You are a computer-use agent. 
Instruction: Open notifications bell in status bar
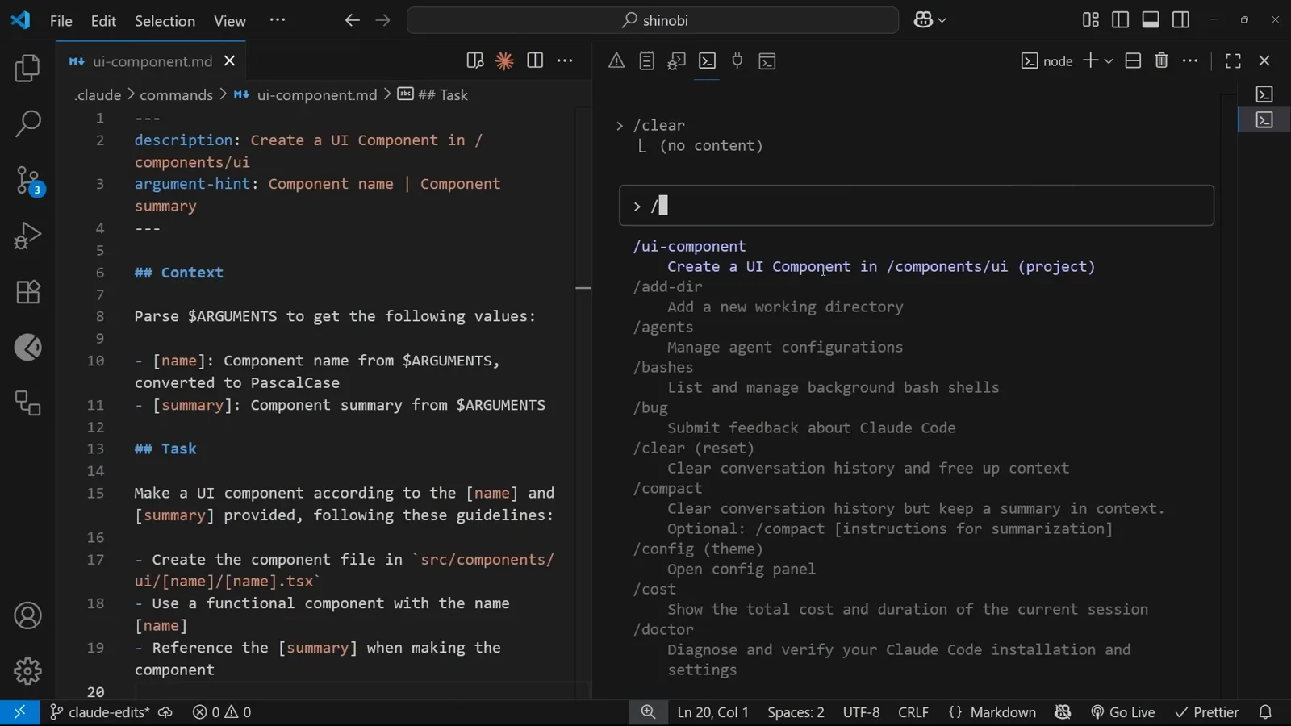click(x=1265, y=712)
